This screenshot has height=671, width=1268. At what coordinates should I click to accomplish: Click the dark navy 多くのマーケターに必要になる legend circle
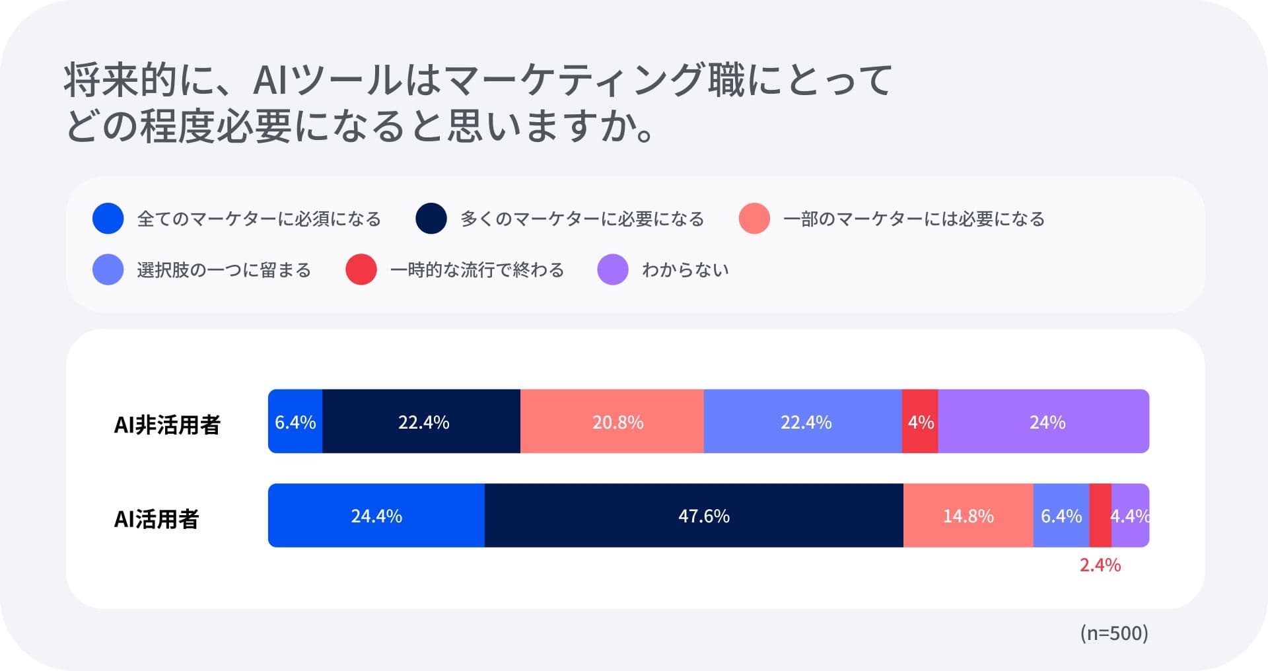tap(431, 219)
